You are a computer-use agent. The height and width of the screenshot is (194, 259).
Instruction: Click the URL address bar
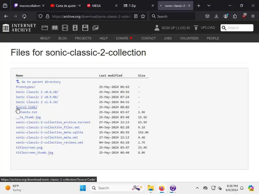coord(91,16)
